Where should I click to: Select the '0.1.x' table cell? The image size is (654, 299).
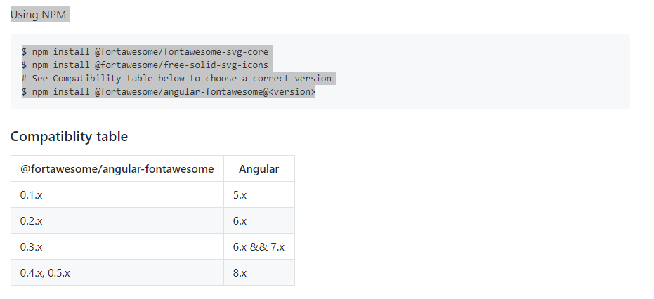click(x=117, y=194)
